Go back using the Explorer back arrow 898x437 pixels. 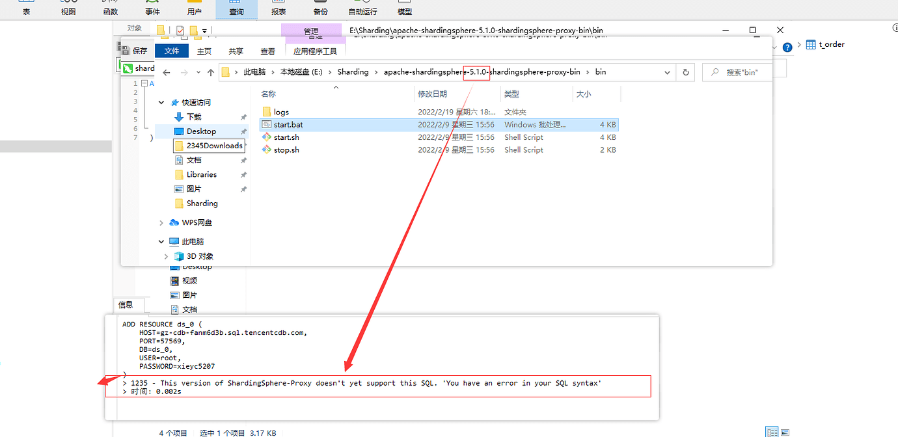[167, 72]
